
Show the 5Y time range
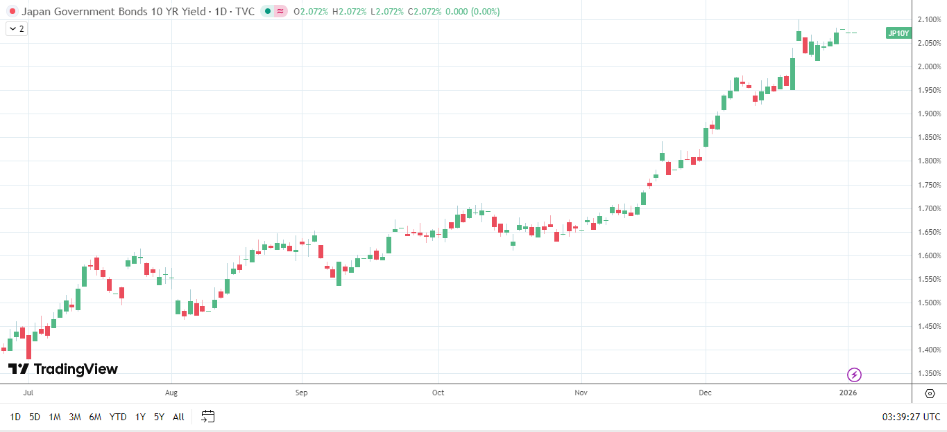[x=159, y=417]
